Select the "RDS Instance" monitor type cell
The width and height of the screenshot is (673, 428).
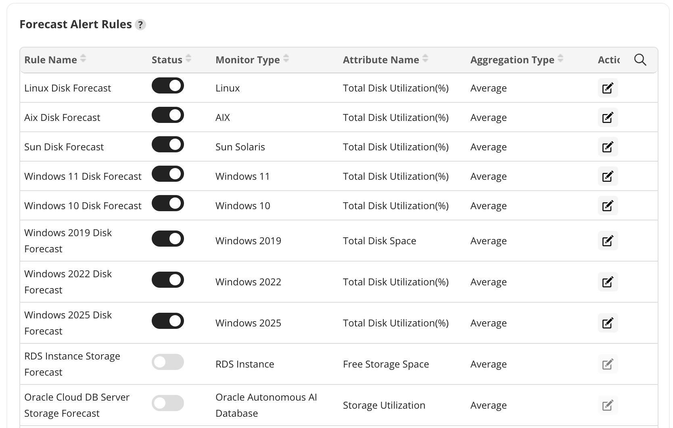(x=245, y=364)
